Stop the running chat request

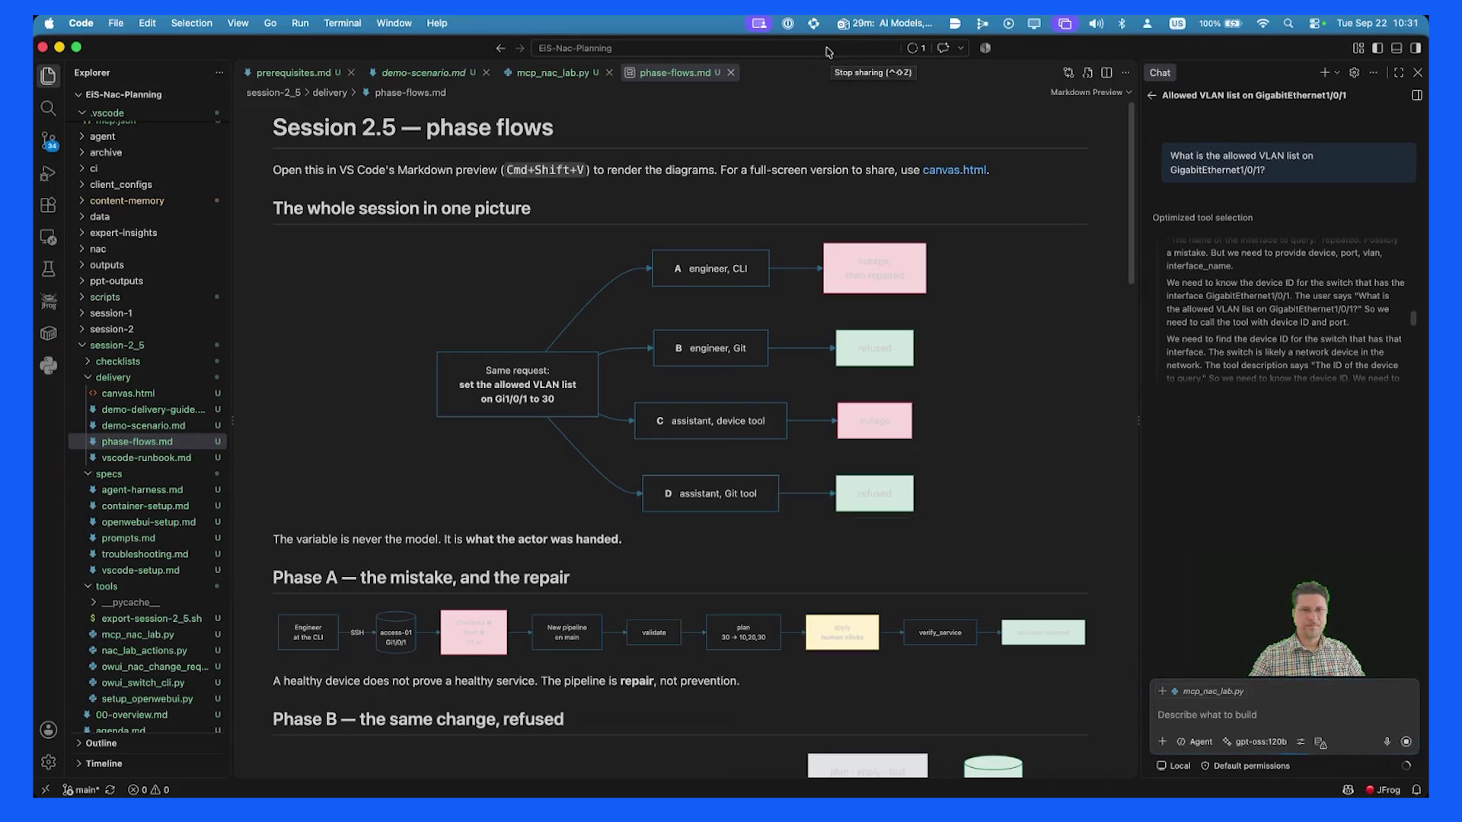tap(1406, 741)
